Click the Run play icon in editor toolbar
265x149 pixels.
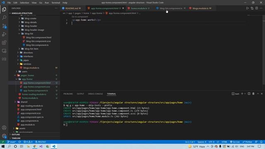tap(247, 8)
